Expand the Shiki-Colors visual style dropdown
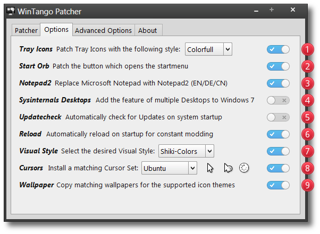Screen dimensions: 320x234 [x=186, y=151]
